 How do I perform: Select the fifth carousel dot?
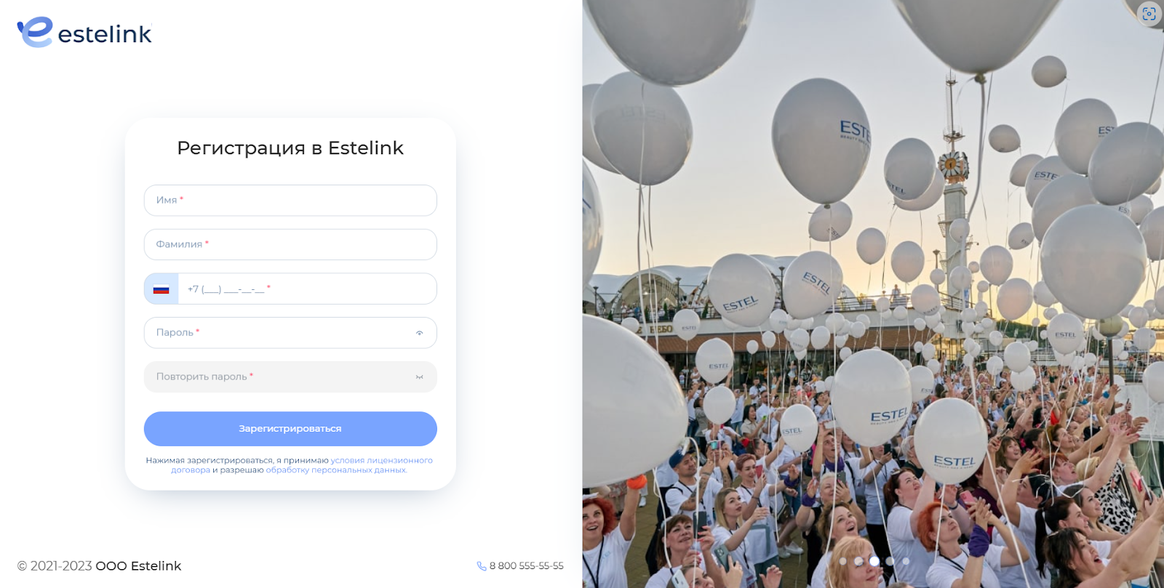906,561
